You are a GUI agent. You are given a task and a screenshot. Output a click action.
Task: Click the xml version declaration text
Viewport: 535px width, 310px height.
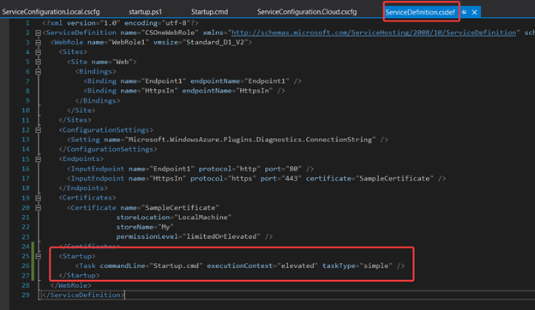(x=120, y=23)
